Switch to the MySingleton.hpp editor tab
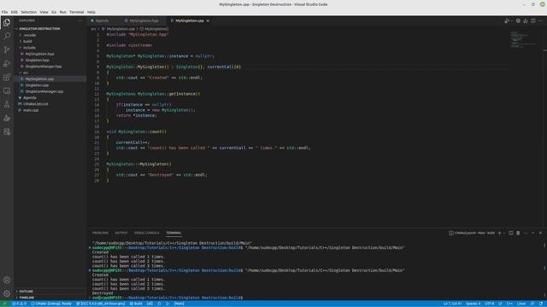Viewport: 547px width, 307px height. [144, 20]
